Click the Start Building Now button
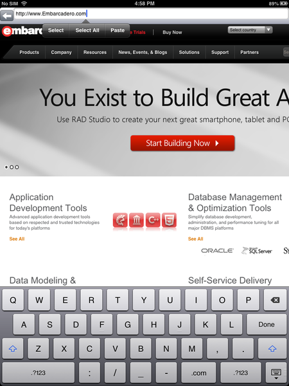This screenshot has width=289, height=386. pos(182,143)
